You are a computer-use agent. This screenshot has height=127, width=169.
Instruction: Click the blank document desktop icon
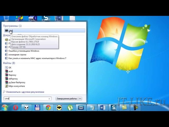[72, 18]
